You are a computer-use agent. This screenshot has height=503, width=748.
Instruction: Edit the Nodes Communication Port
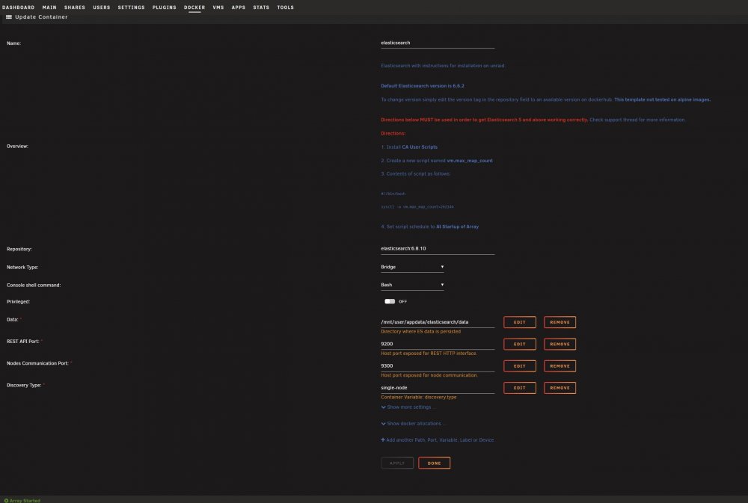[520, 366]
